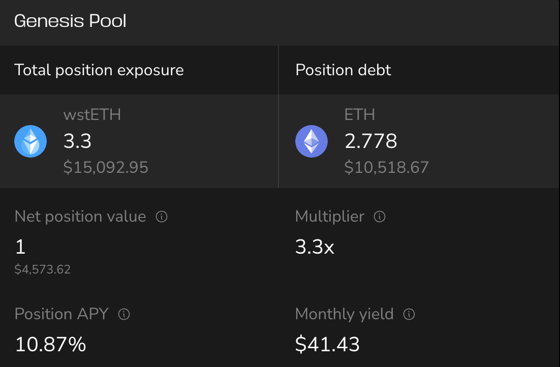Click info icon next to Position APY
560x367 pixels.
click(124, 314)
